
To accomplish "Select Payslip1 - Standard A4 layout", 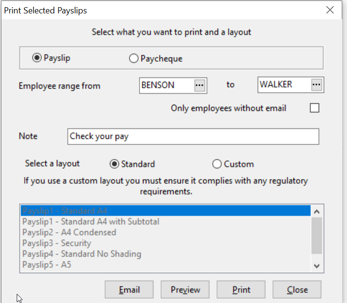I will [x=165, y=211].
